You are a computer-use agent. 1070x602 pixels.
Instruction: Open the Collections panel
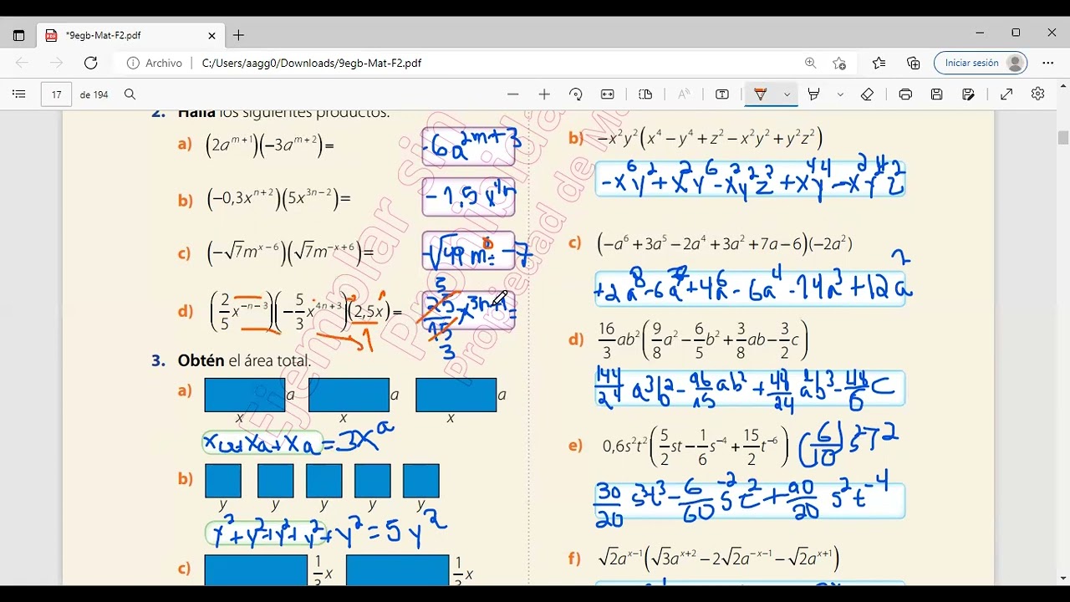(914, 63)
